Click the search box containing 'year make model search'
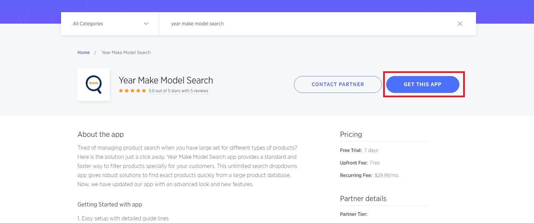534x223 pixels. [x=305, y=24]
